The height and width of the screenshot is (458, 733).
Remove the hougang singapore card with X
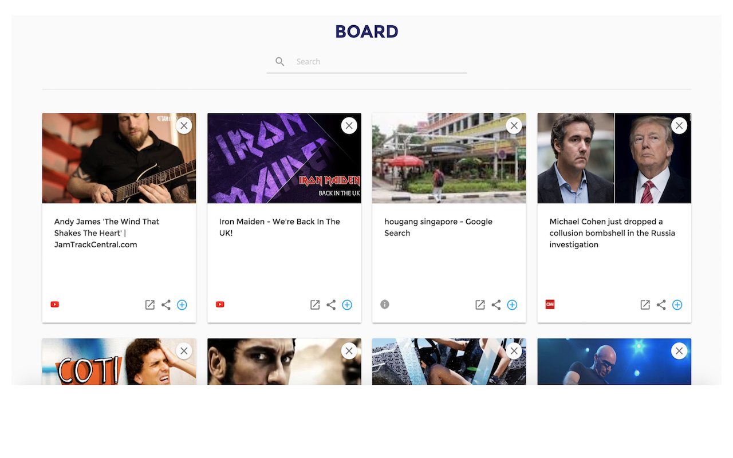pyautogui.click(x=514, y=125)
